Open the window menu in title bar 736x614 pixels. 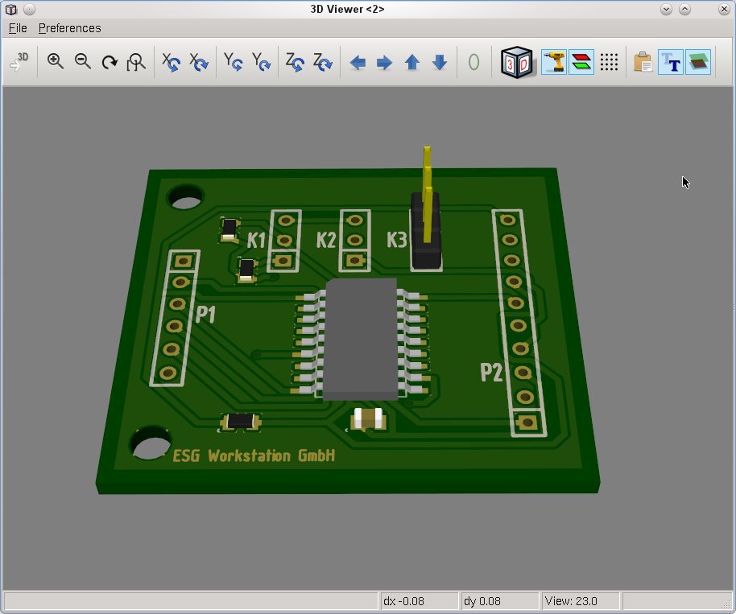(x=11, y=10)
